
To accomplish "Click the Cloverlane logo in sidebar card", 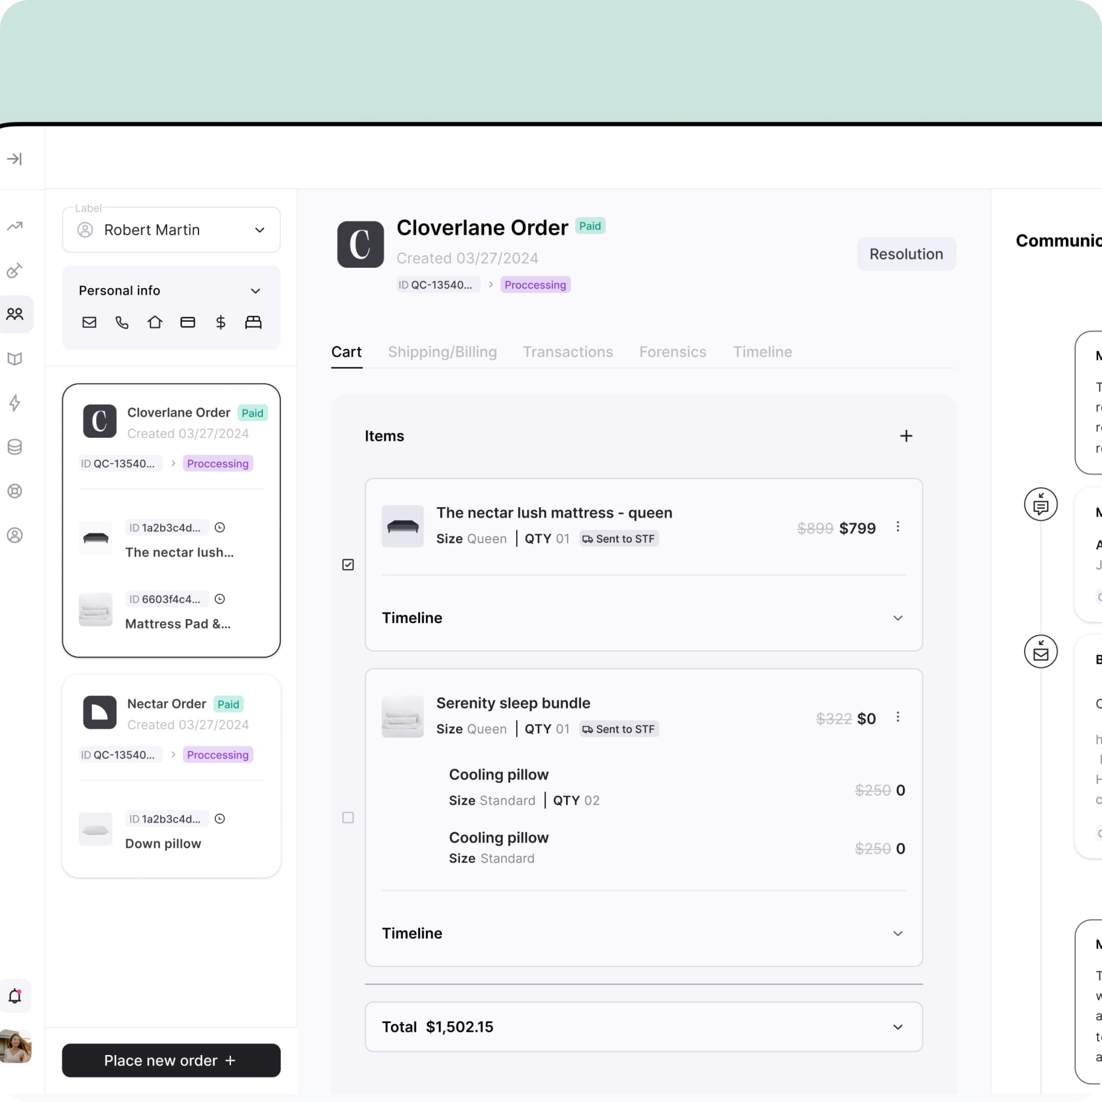I will 100,421.
